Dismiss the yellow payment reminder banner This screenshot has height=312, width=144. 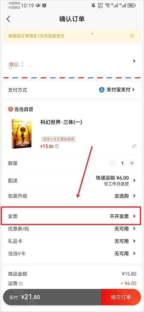coord(132,36)
